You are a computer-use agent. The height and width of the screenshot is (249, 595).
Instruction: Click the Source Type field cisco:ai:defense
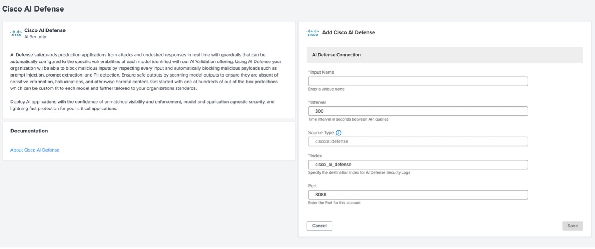pos(418,141)
